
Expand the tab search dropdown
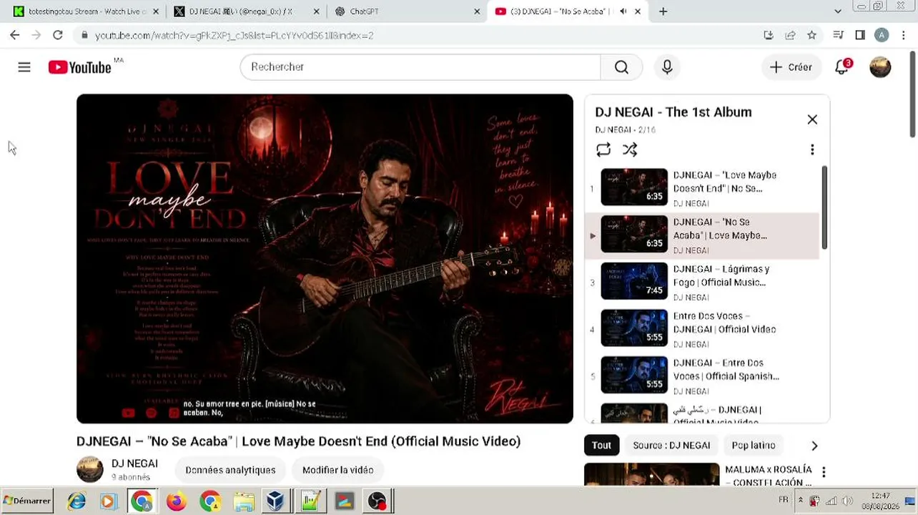(x=838, y=11)
